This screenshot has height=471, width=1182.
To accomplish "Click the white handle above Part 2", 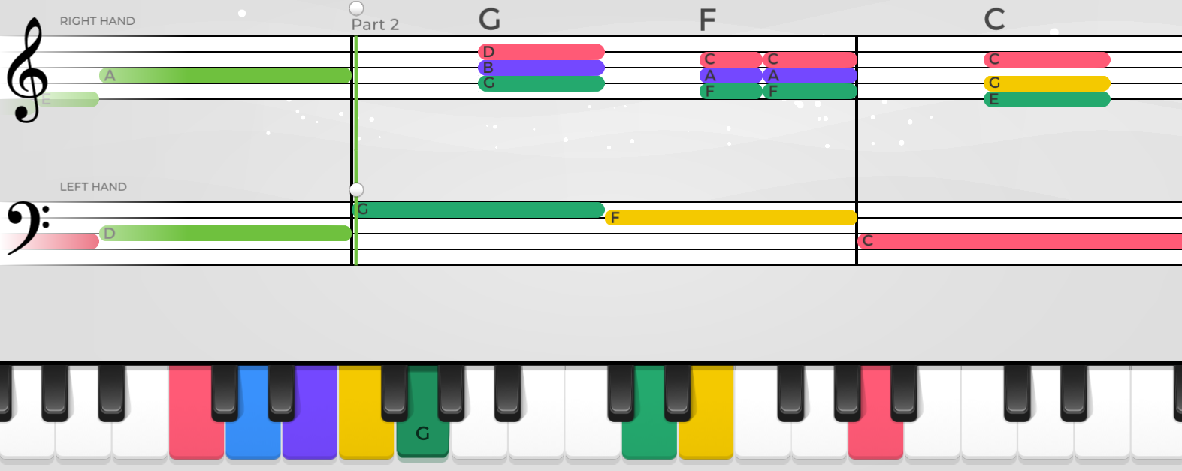I will [357, 8].
